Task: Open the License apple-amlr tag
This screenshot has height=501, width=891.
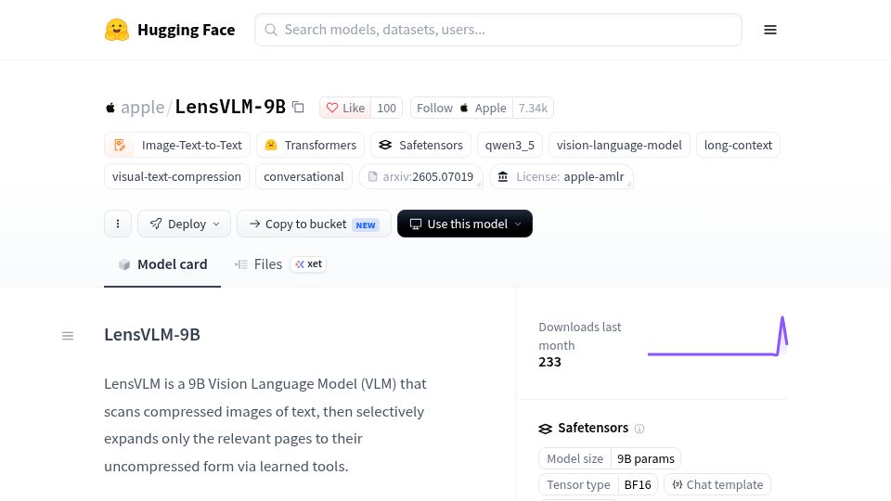Action: [562, 176]
